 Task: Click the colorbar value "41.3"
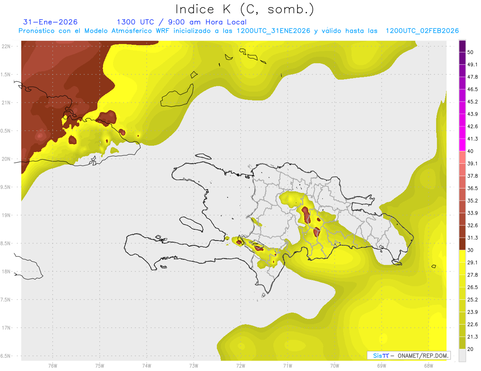click(x=473, y=139)
